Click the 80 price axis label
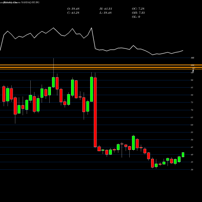Image resolution: width=202 pixels, height=202 pixels. tap(192, 95)
